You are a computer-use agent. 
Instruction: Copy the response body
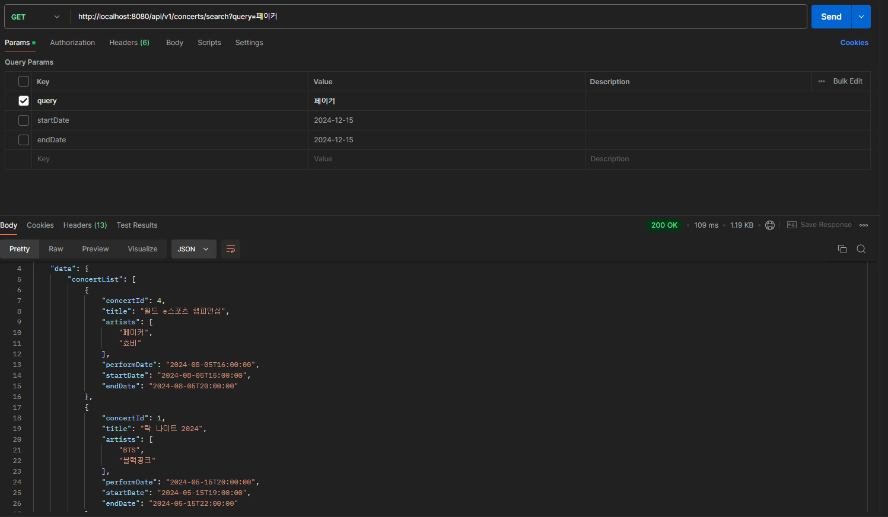pyautogui.click(x=842, y=249)
